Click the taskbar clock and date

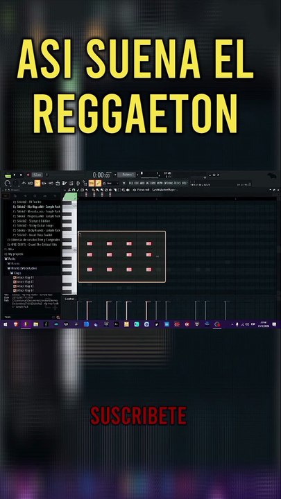[x=264, y=324]
